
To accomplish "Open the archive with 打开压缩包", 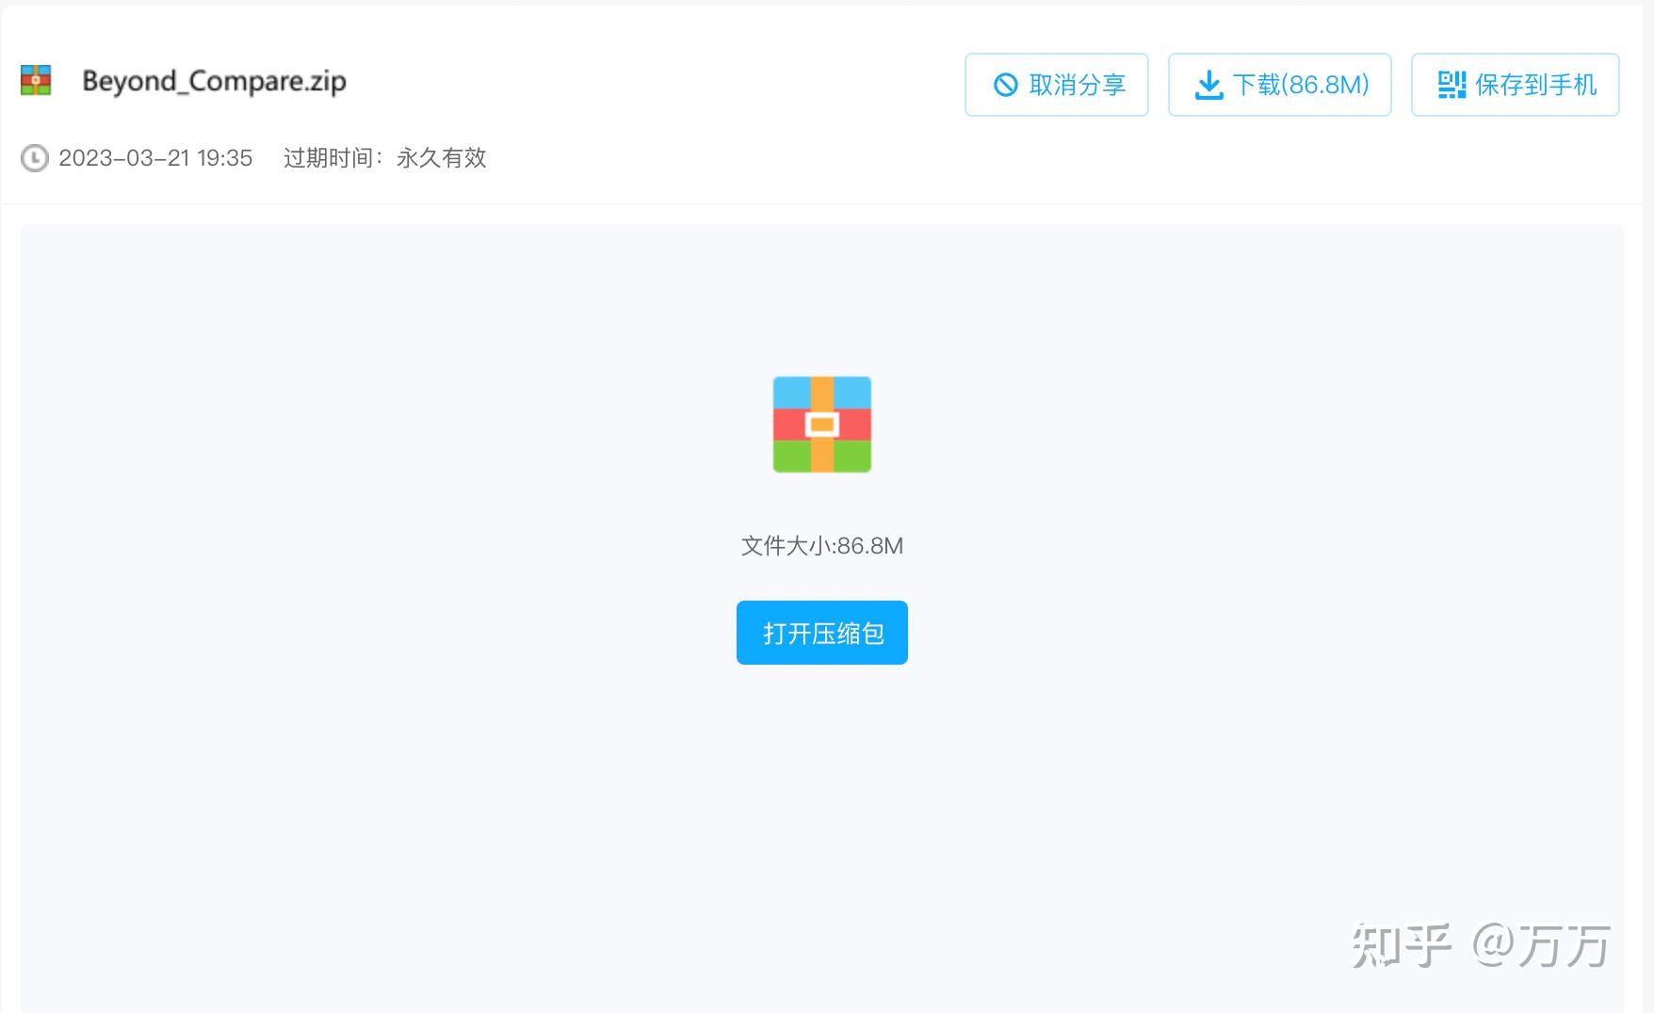I will [x=821, y=632].
